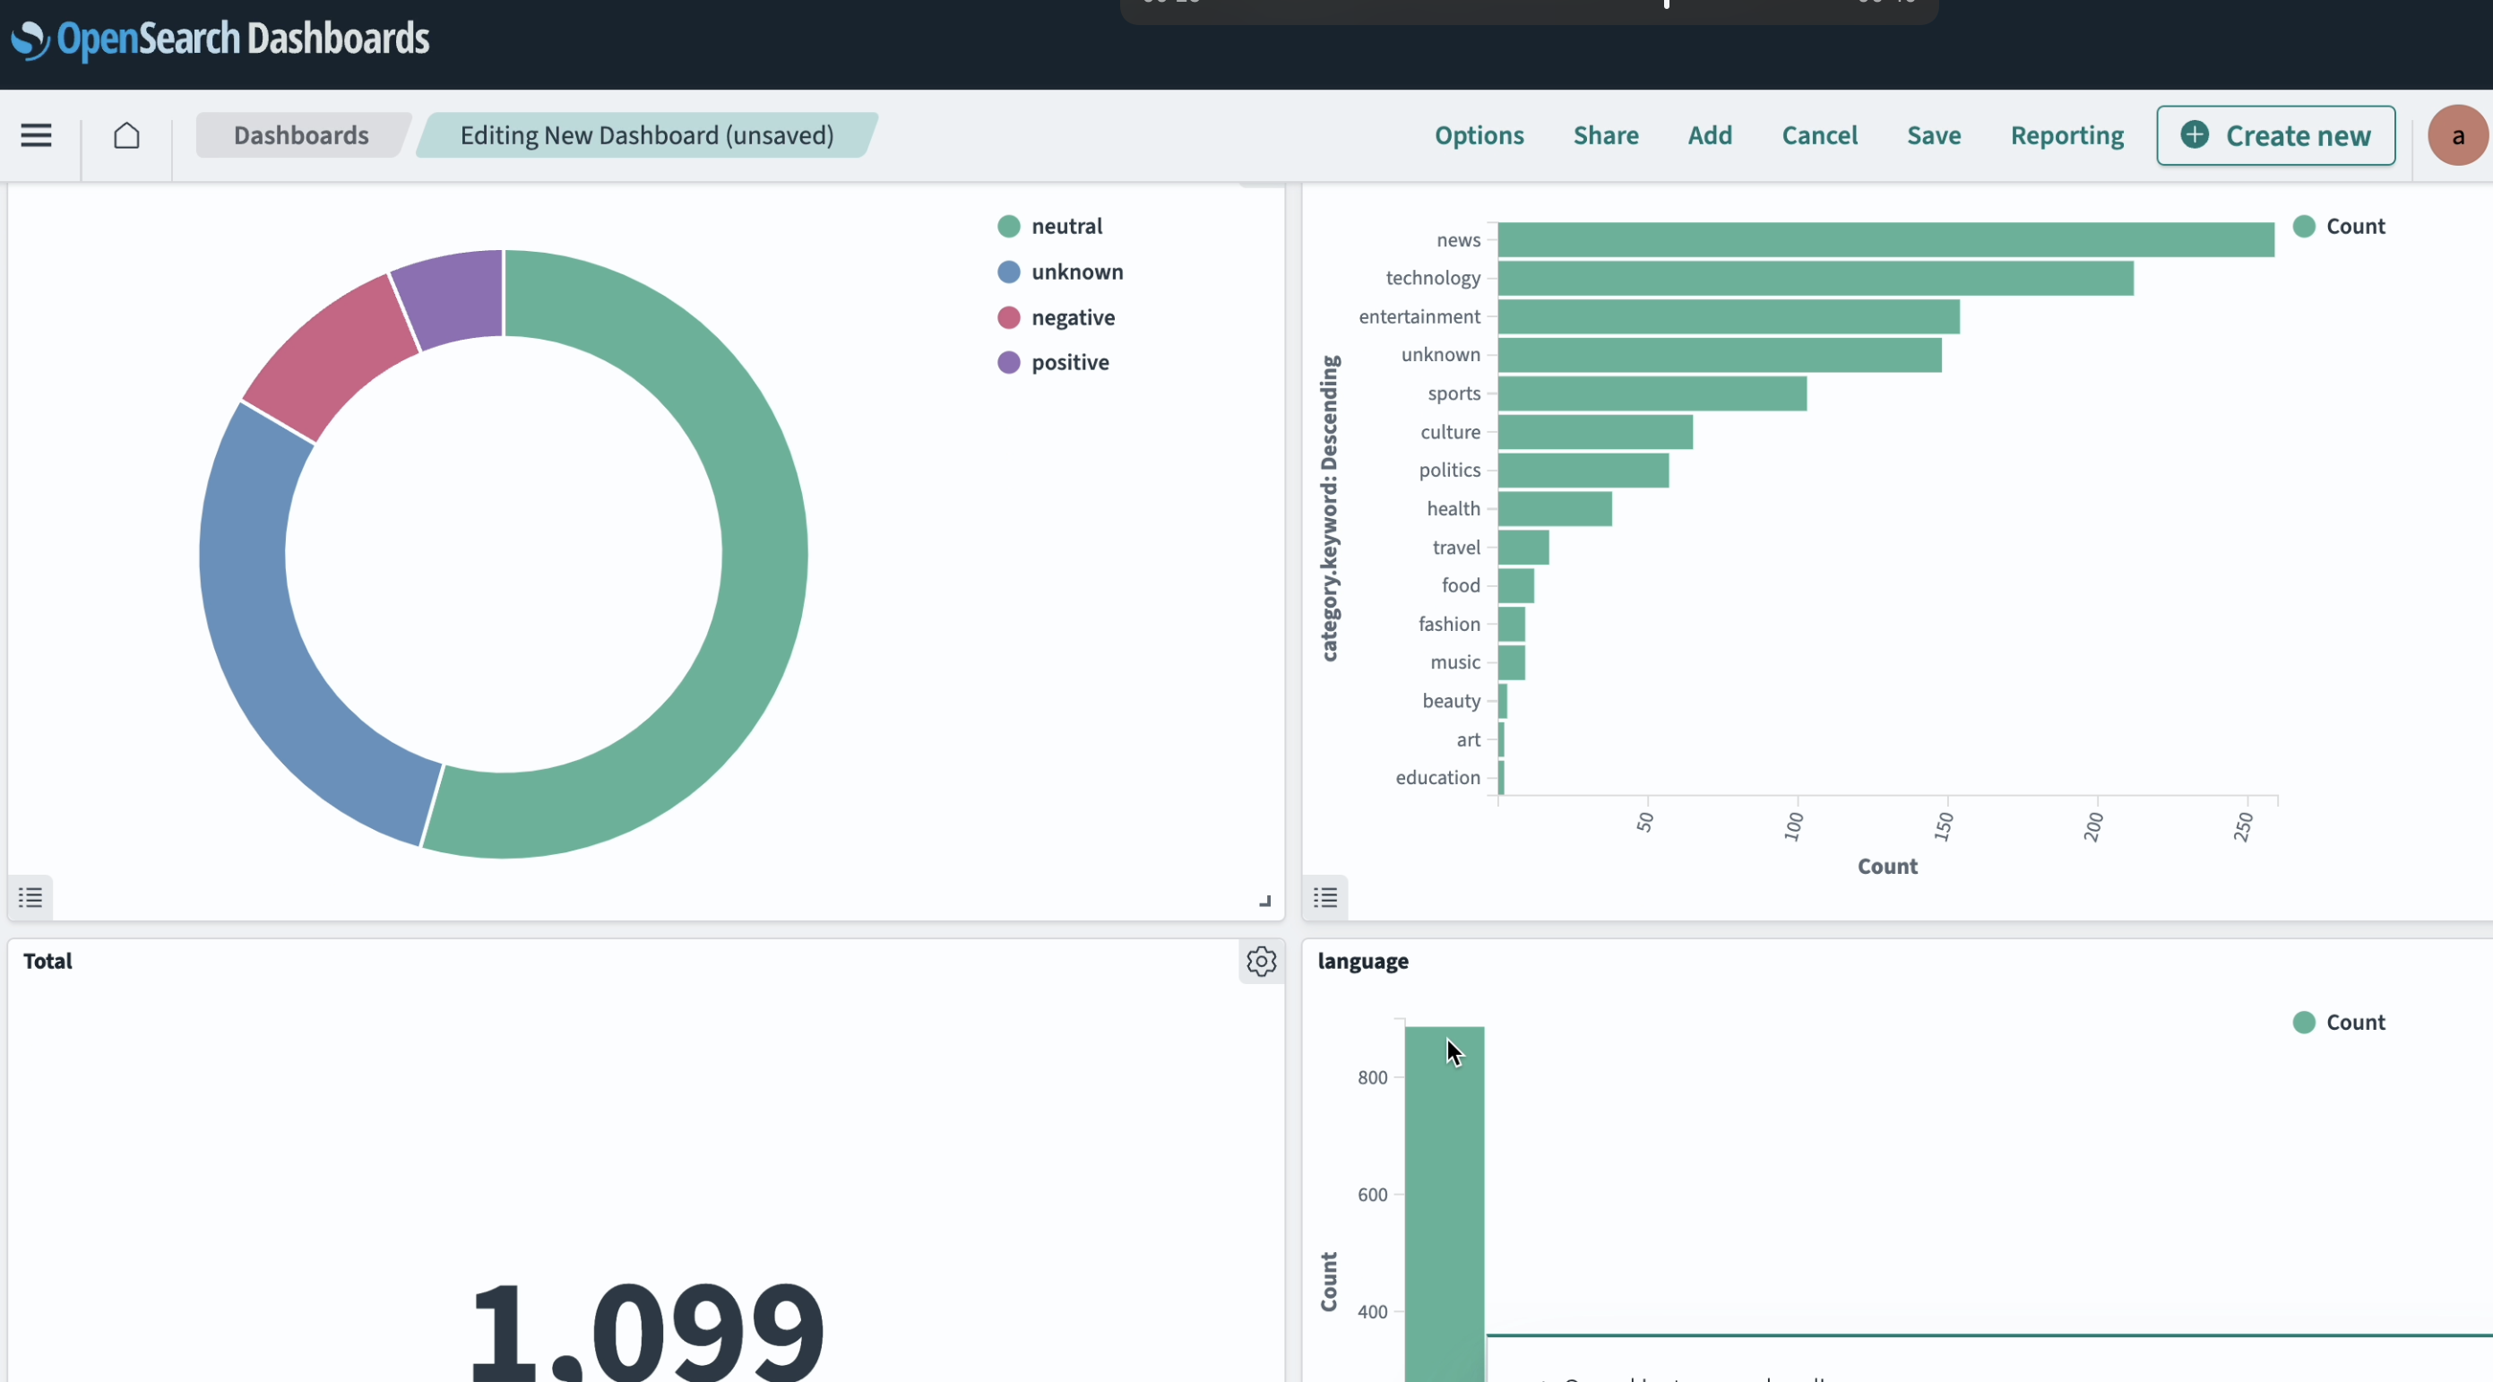Click the OpenSearch Dashboards logo
2493x1382 pixels.
(219, 39)
